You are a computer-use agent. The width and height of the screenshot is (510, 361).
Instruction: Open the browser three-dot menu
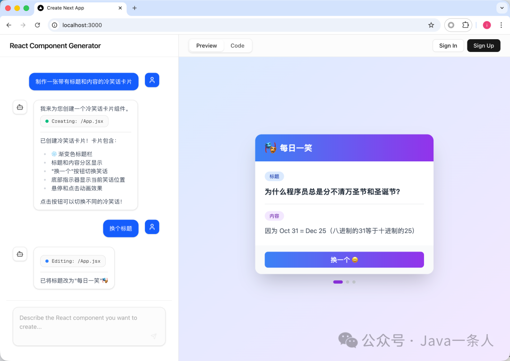(x=501, y=25)
